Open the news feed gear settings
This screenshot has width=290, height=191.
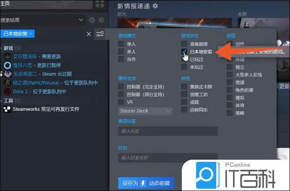(155, 6)
